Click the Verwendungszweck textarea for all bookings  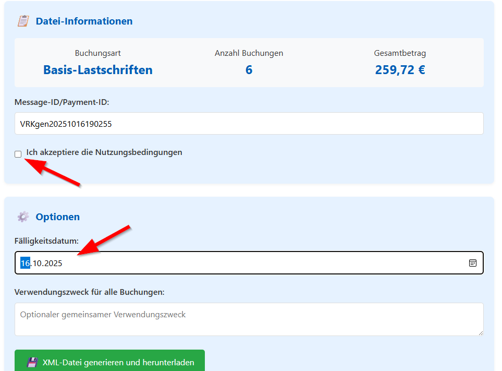[x=249, y=319]
